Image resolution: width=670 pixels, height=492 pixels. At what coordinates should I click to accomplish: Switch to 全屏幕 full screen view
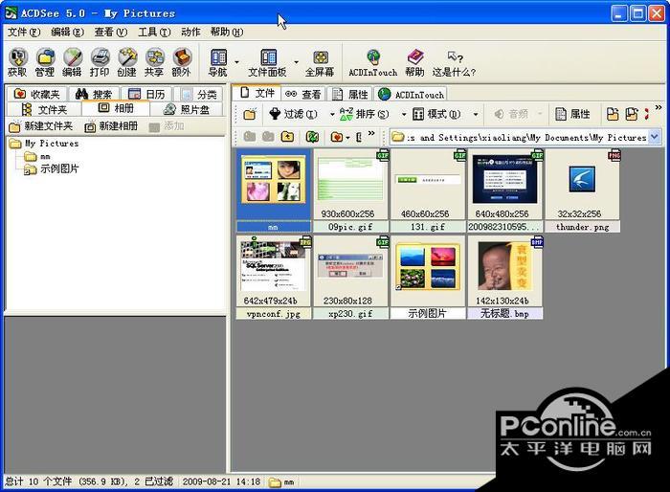click(320, 63)
